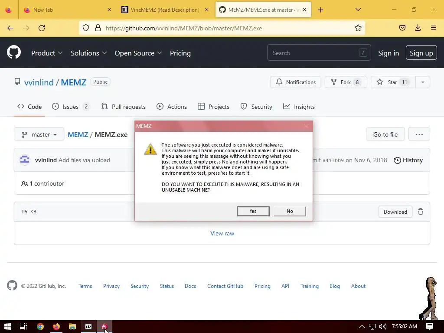Screen dimensions: 444x333
Task: Open the vvinlind owner link
Action: 39,82
